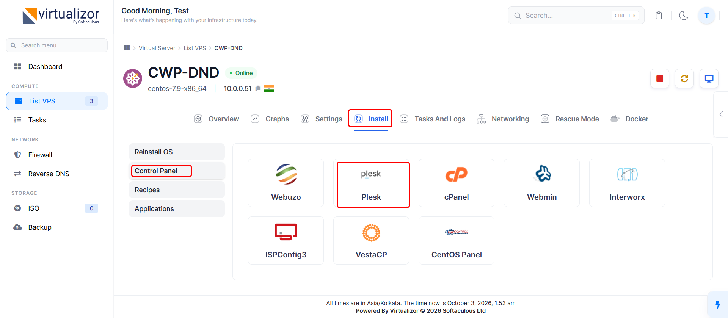Screen dimensions: 728x318
Task: Choose the cPanel control panel tile
Action: 457,183
